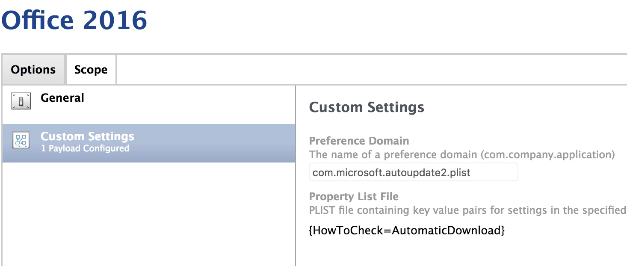The image size is (627, 266).
Task: Click blank space right of General row
Action: pos(188,105)
